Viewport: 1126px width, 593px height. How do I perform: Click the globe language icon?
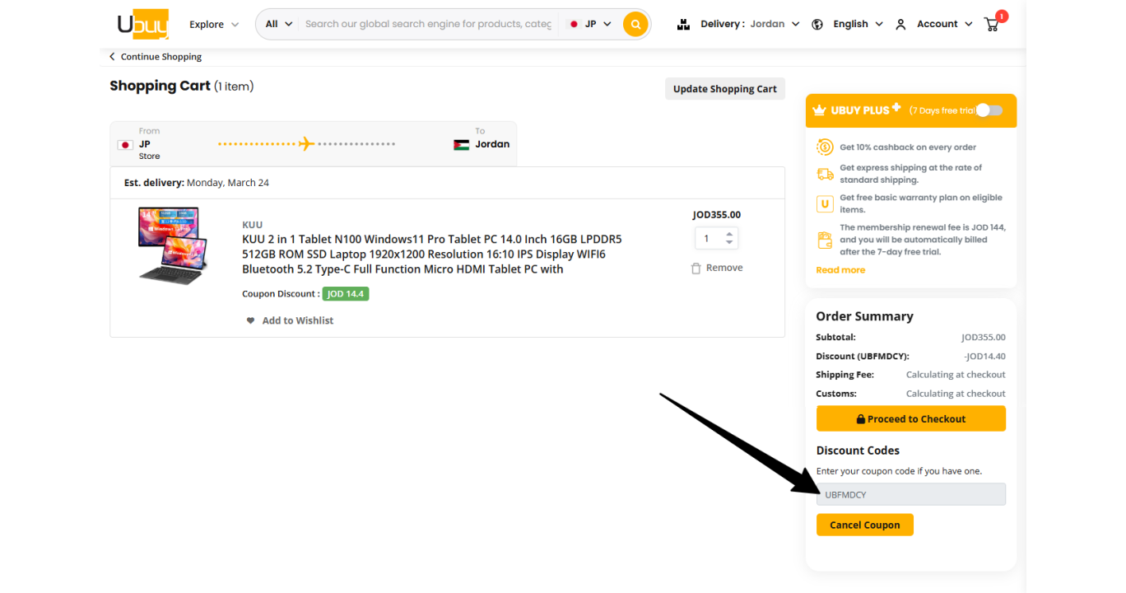pos(817,24)
